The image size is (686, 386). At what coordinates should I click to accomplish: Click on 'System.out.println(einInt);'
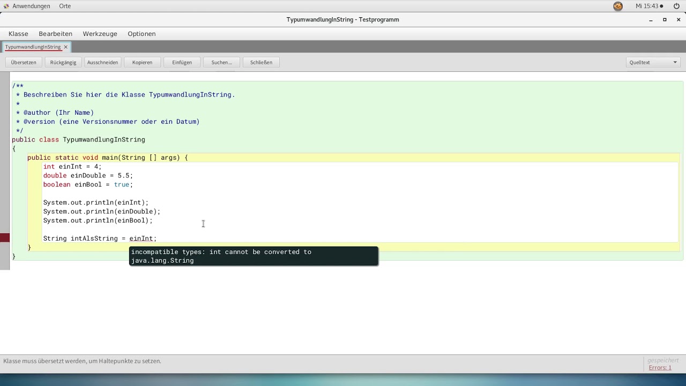click(x=96, y=203)
